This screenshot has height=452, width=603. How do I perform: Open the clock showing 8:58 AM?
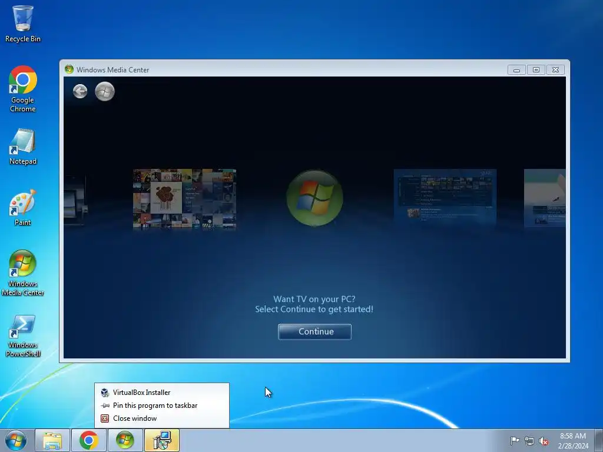tap(572, 440)
